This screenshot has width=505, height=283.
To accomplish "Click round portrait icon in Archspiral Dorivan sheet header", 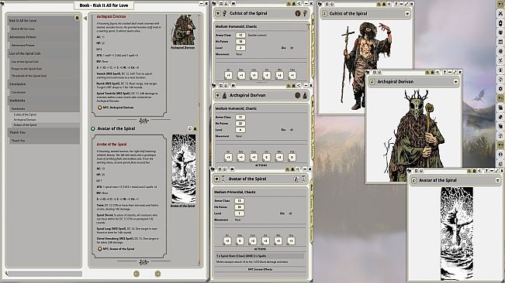I will (x=298, y=95).
